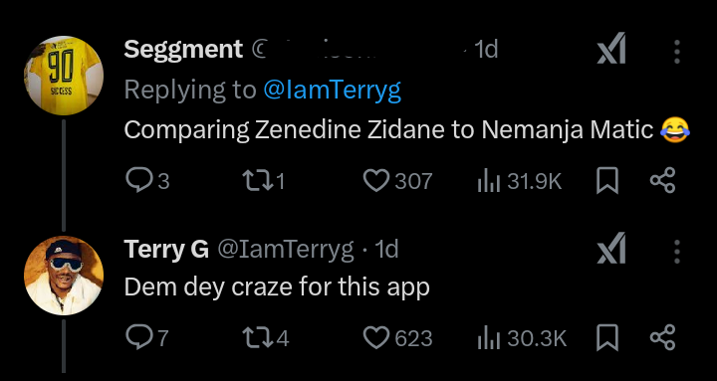Open Seggment's profile picture
717x381 pixels.
coord(64,76)
